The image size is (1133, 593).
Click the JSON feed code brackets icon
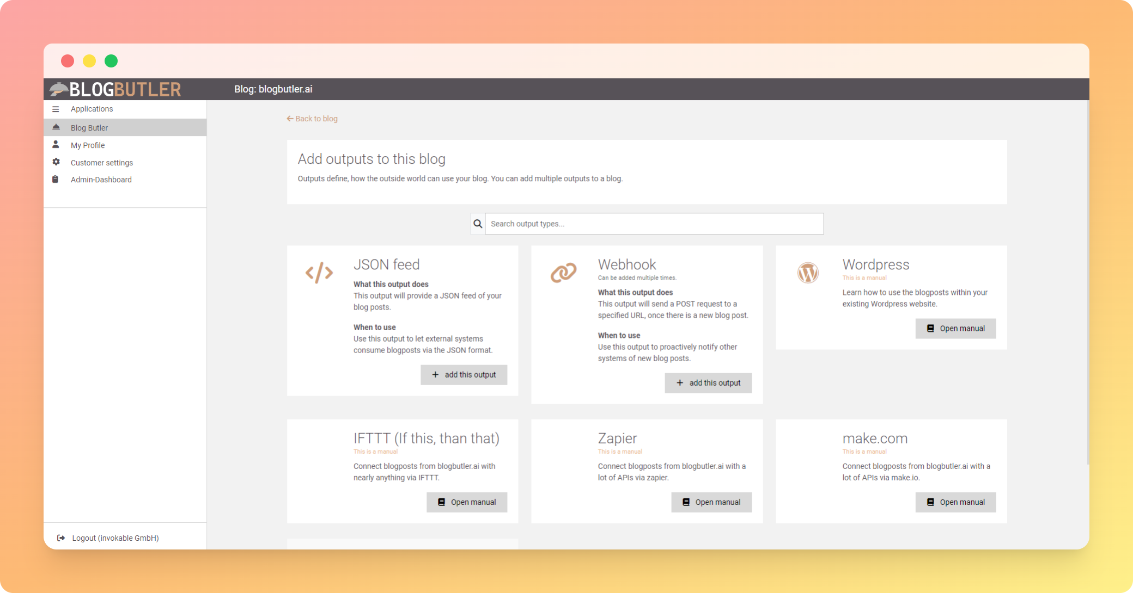[x=319, y=273]
